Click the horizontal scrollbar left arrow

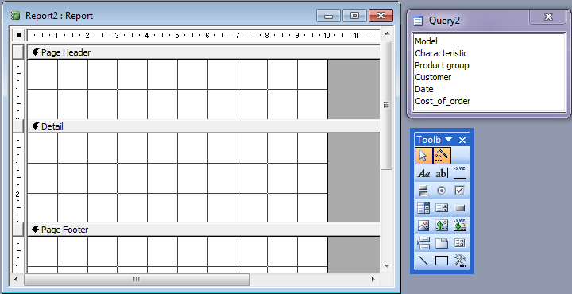pyautogui.click(x=16, y=280)
